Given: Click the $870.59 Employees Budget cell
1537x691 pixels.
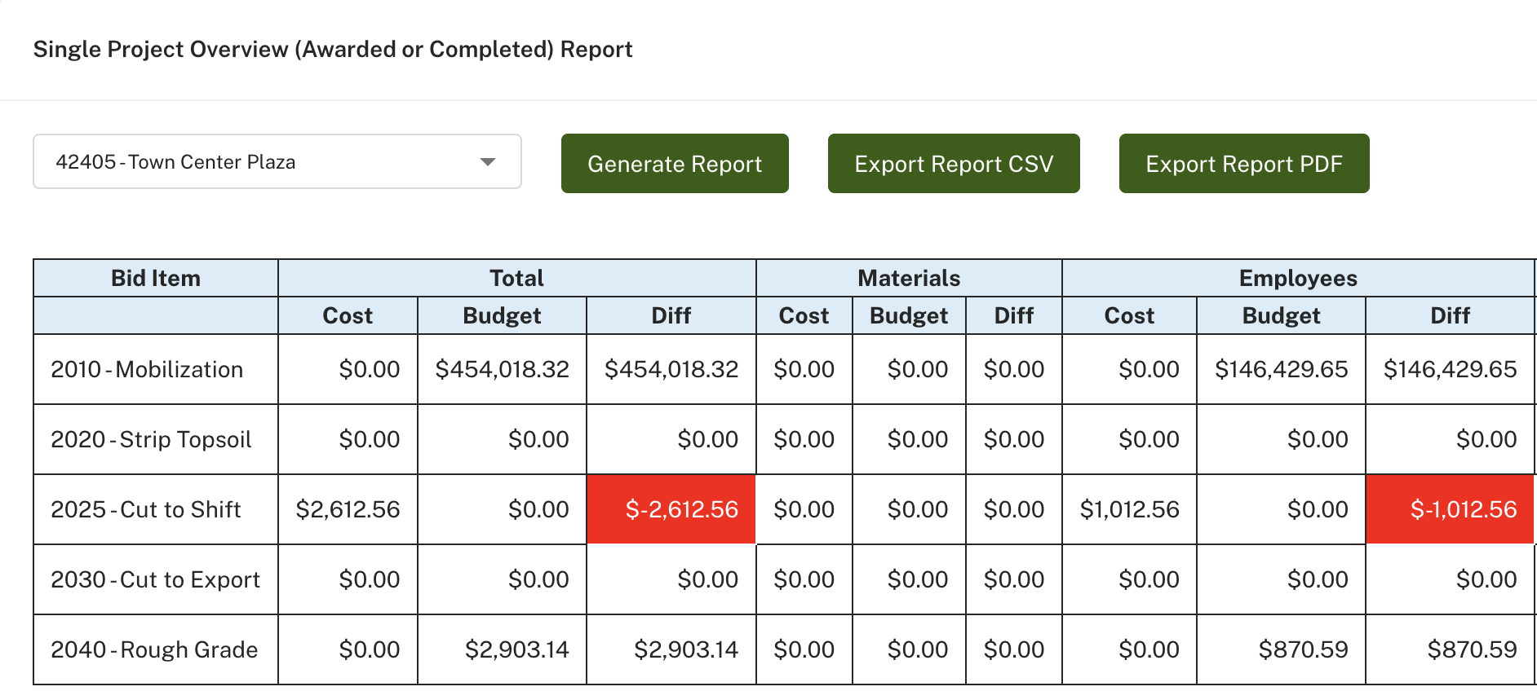Looking at the screenshot, I should click(1302, 650).
